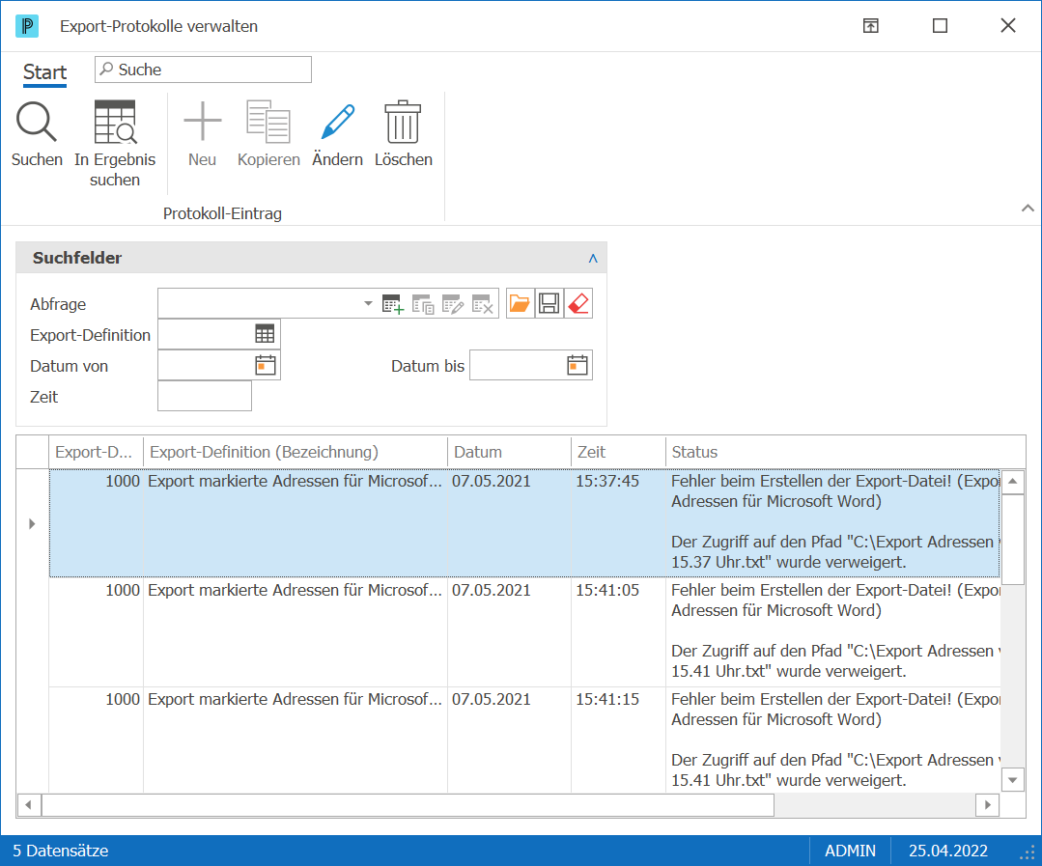Collapse the Suchfelder panel

(593, 259)
